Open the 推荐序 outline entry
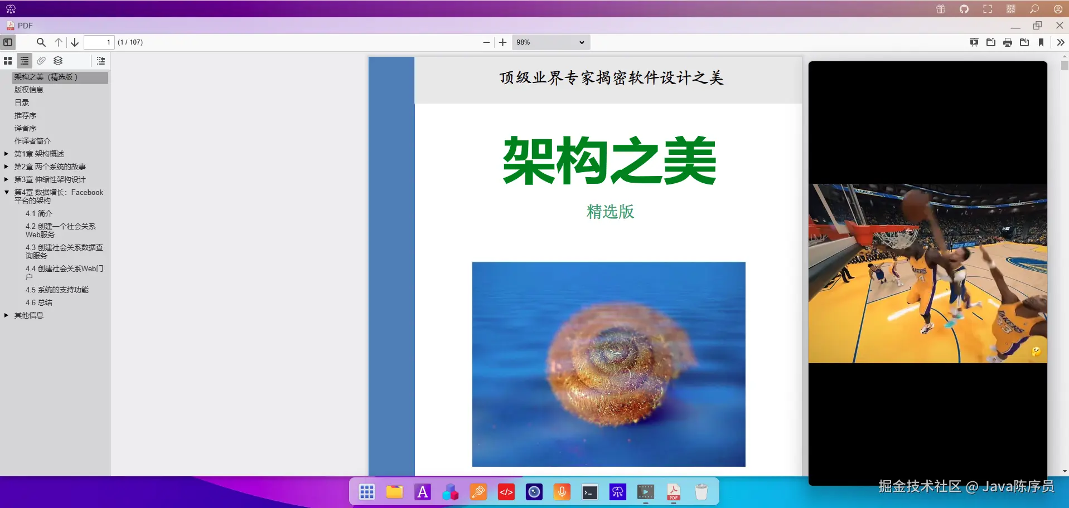Screen dimensions: 1069x508 (25, 115)
